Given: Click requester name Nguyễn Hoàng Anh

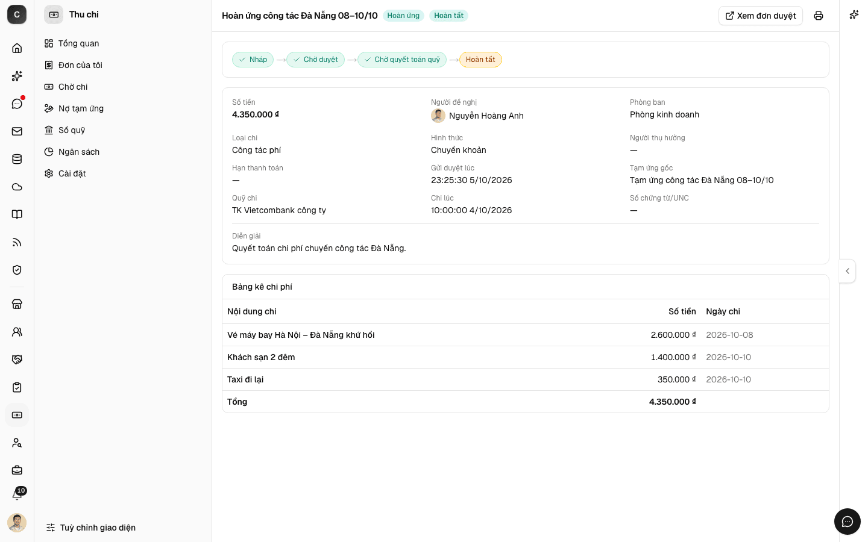Looking at the screenshot, I should (486, 116).
